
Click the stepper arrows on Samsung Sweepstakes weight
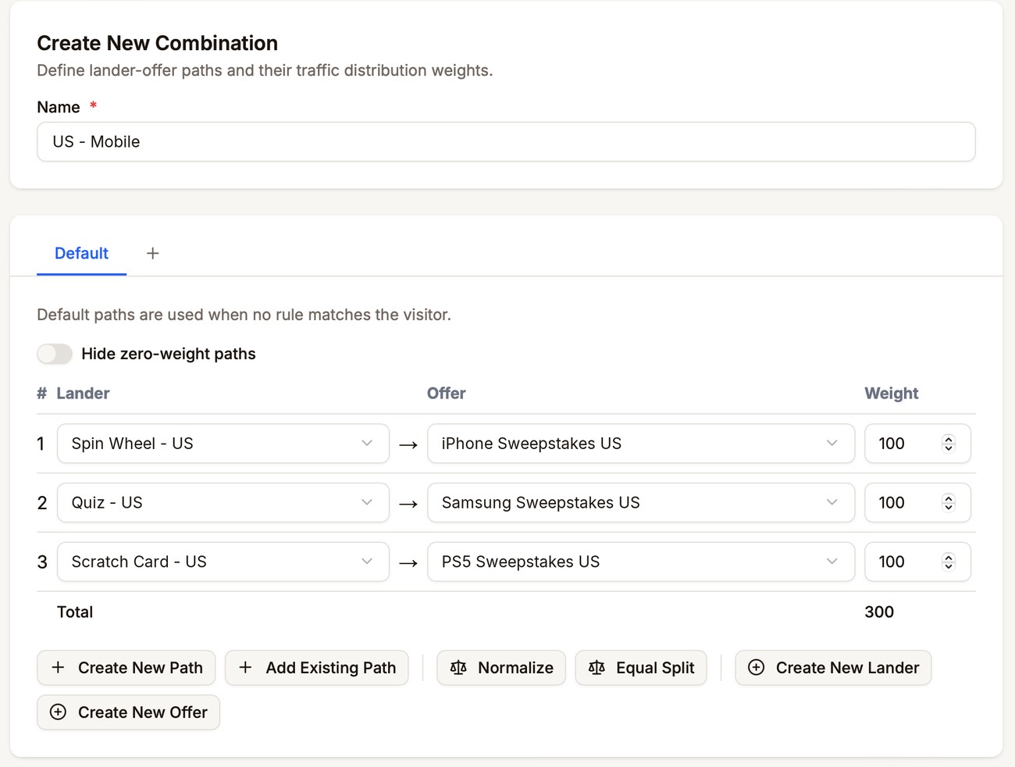pyautogui.click(x=949, y=503)
